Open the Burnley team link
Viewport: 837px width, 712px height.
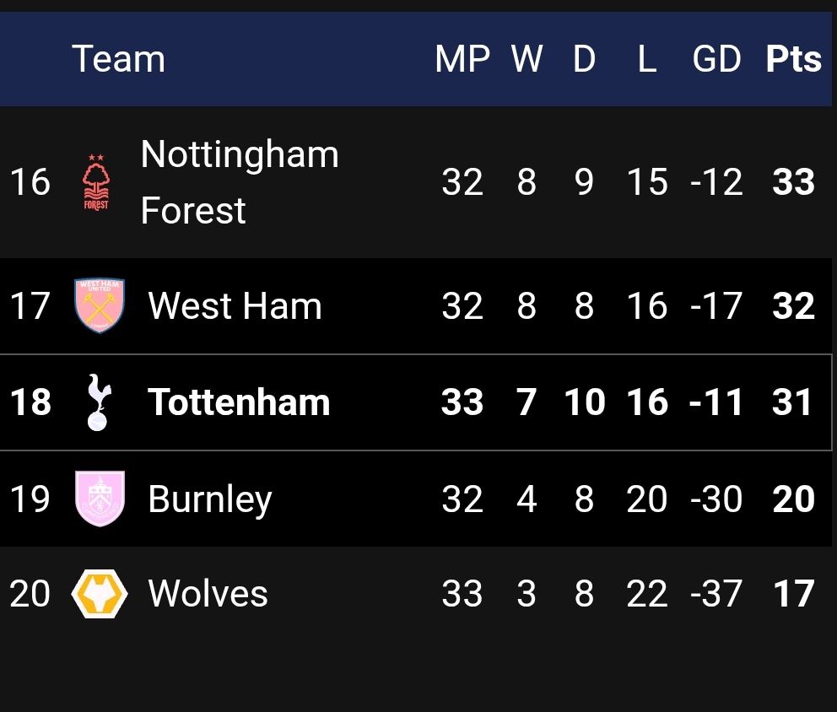click(x=209, y=499)
